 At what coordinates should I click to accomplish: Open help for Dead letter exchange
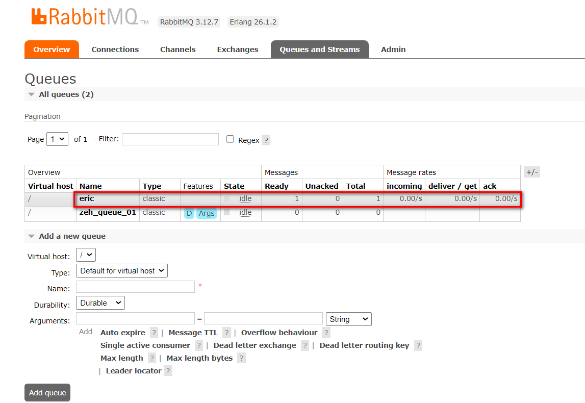pos(305,345)
